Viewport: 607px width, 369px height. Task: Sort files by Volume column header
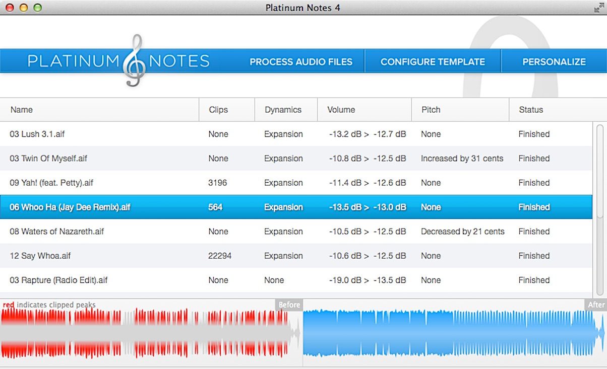(x=341, y=110)
